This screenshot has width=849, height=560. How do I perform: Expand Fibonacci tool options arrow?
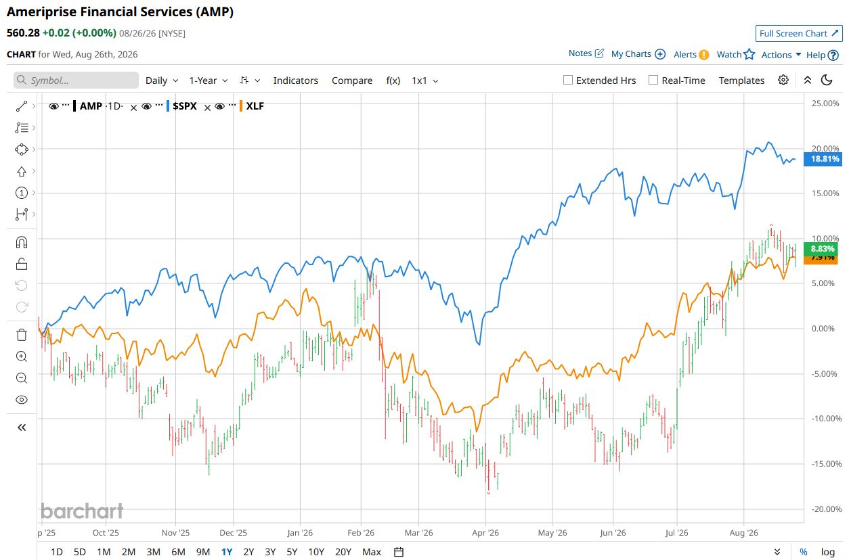(x=34, y=127)
